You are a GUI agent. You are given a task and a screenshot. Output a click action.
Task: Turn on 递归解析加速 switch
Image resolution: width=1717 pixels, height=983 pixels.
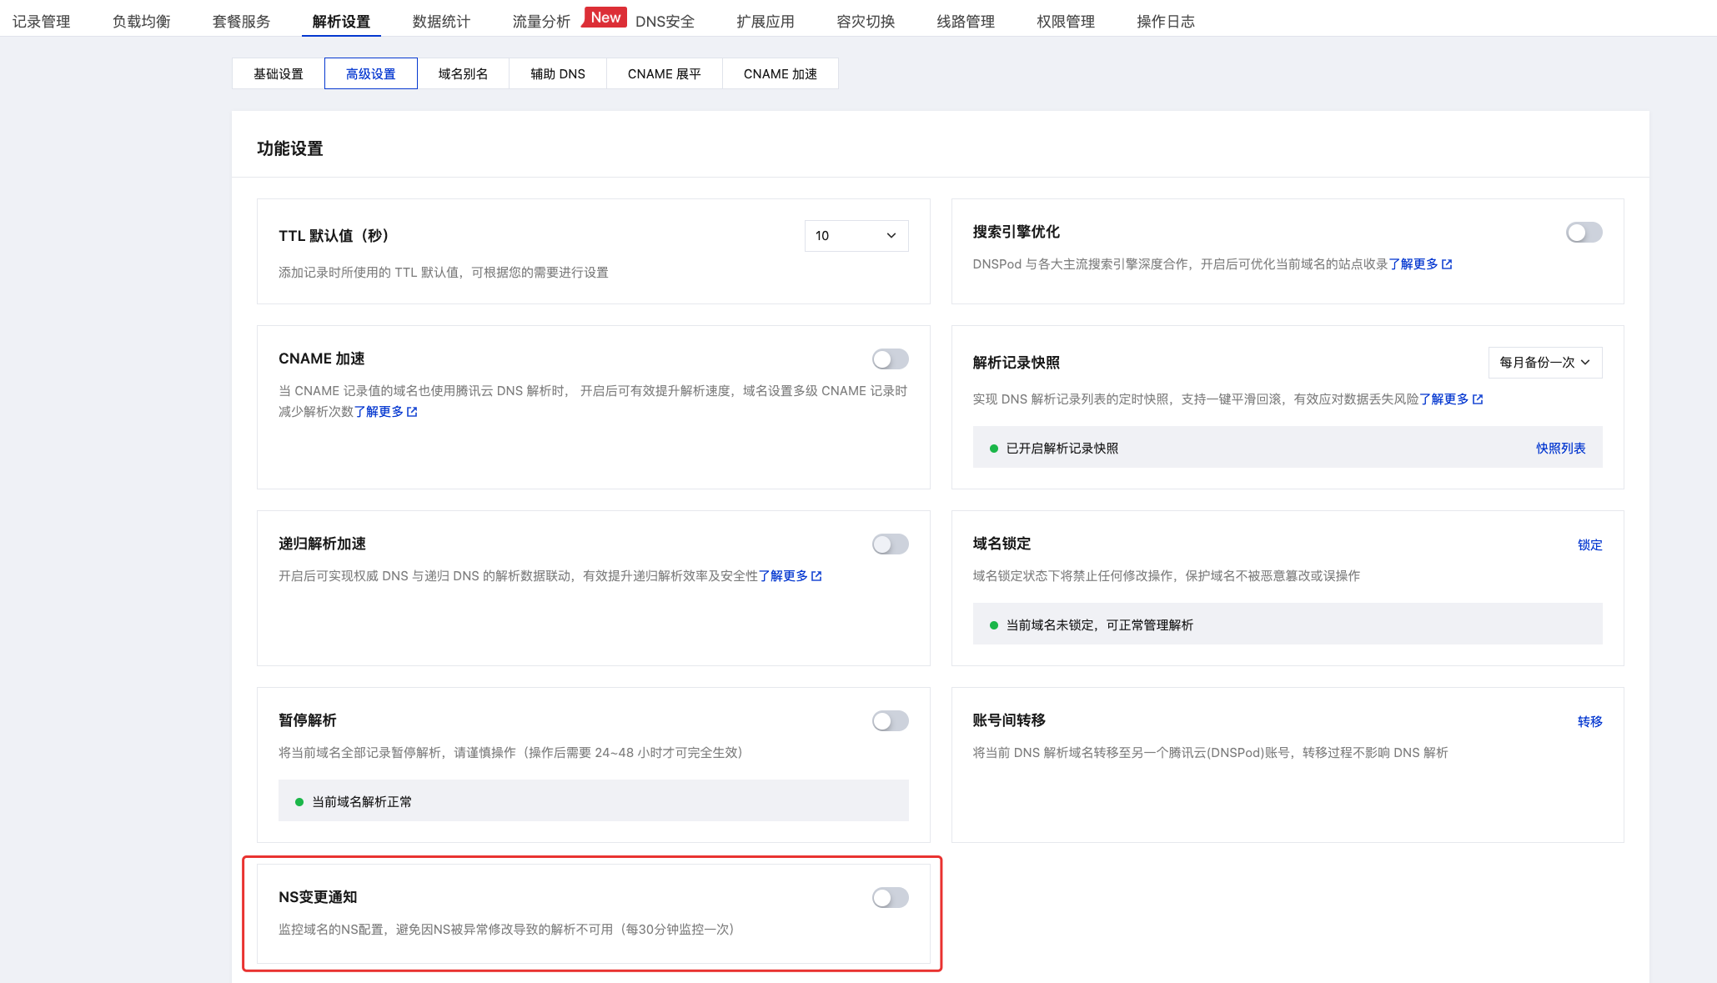890,544
